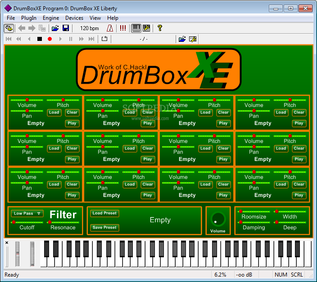Click the preset name 'Empty' display
317x282 pixels.
pyautogui.click(x=160, y=220)
